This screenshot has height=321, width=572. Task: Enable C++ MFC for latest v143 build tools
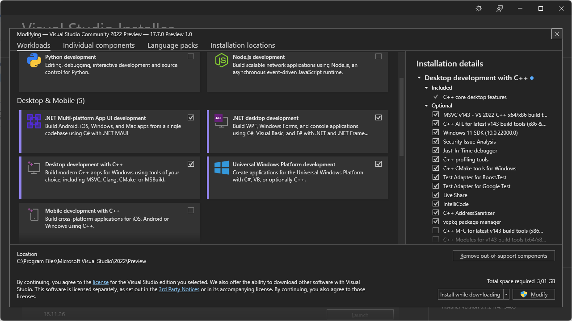436,230
